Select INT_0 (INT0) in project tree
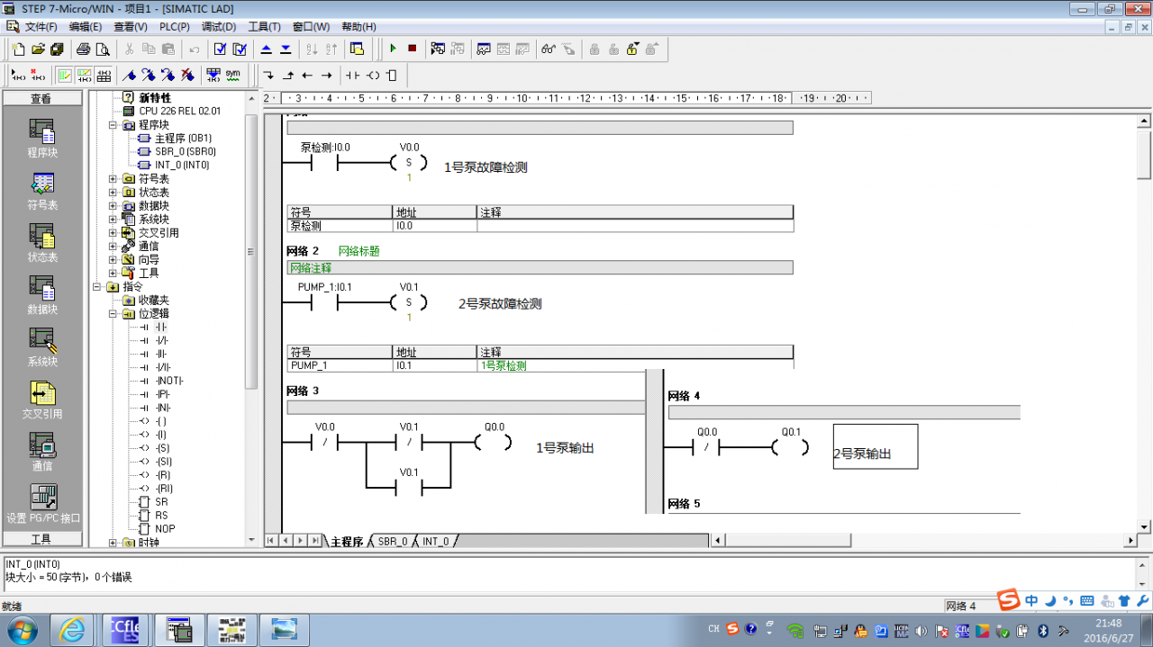This screenshot has width=1153, height=647. pos(182,166)
